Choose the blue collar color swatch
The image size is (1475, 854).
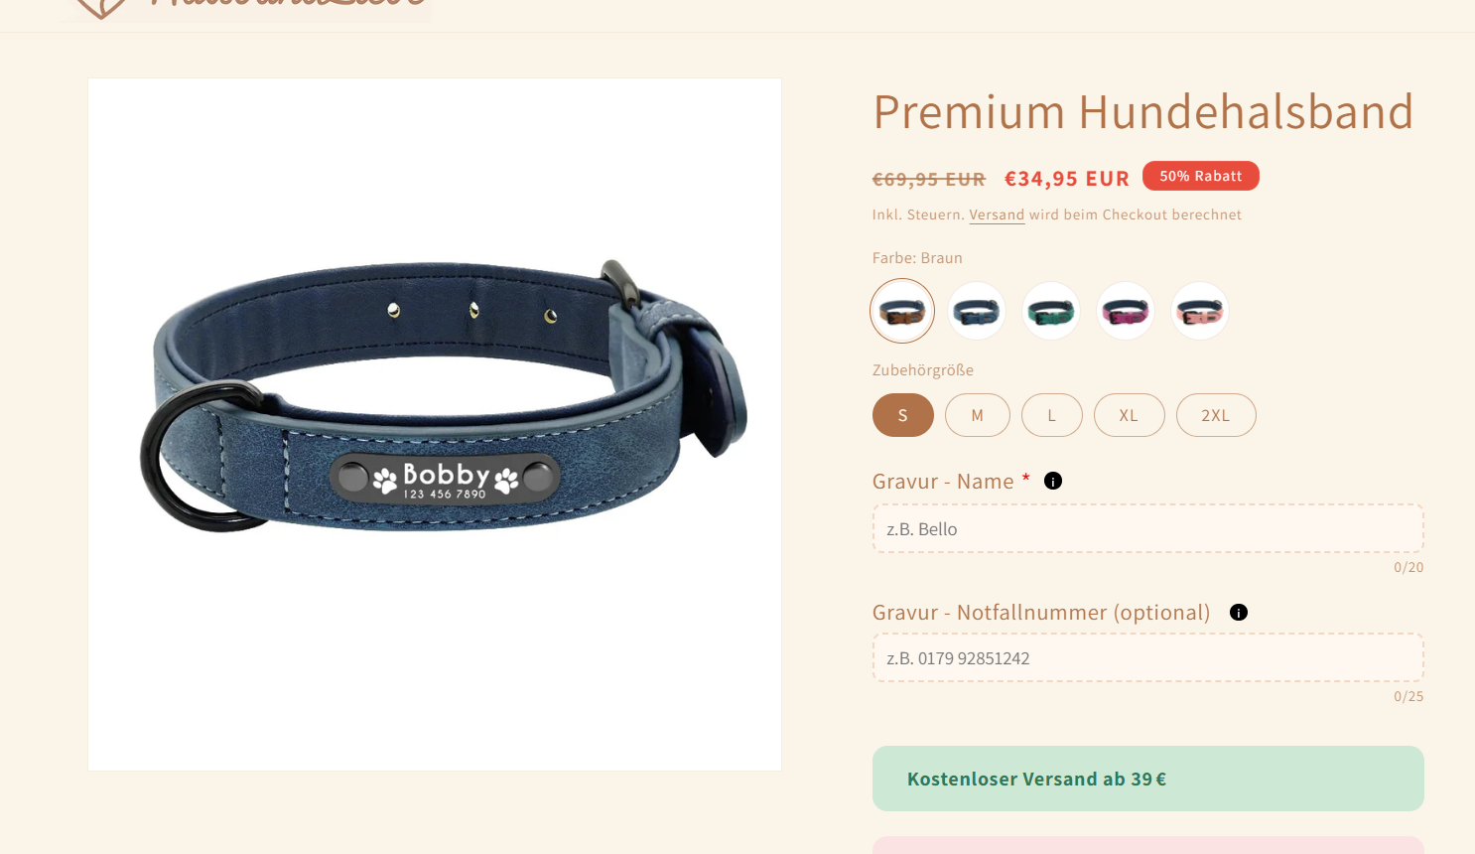(x=977, y=311)
